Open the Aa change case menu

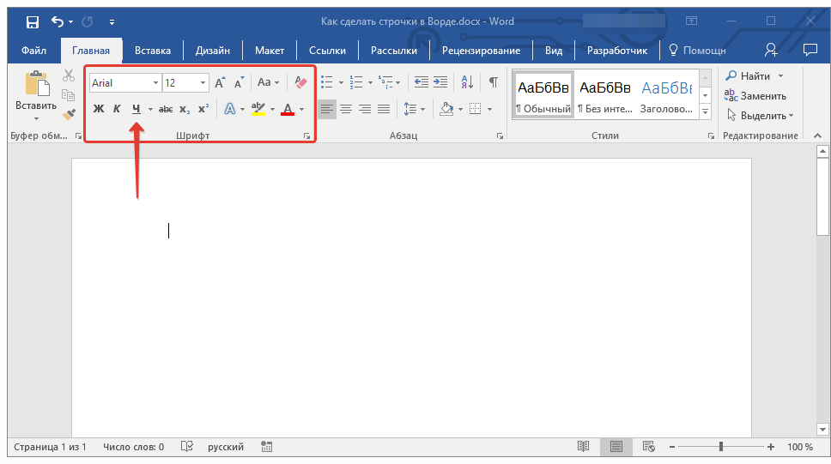268,82
